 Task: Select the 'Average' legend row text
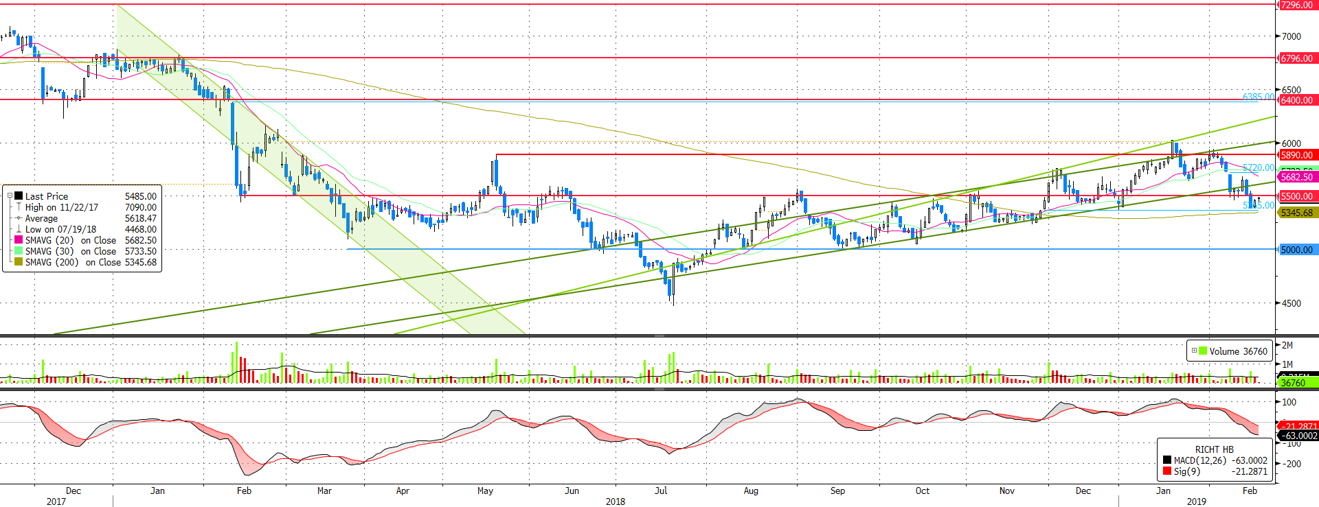[x=41, y=218]
